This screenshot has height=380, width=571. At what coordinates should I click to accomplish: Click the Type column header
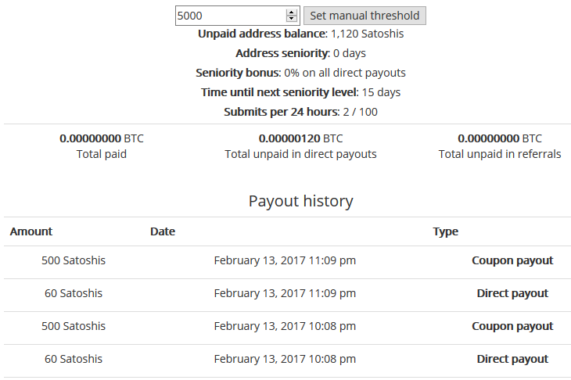445,231
